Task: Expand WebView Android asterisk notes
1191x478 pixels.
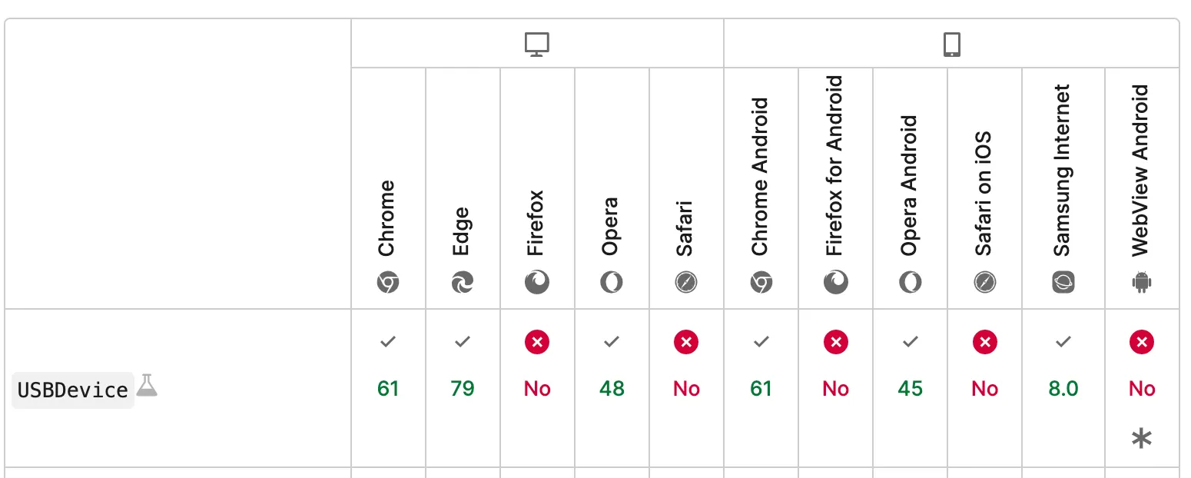Action: coord(1142,439)
